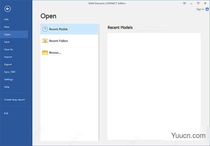
Task: Click the Browse... entry
Action: point(69,52)
